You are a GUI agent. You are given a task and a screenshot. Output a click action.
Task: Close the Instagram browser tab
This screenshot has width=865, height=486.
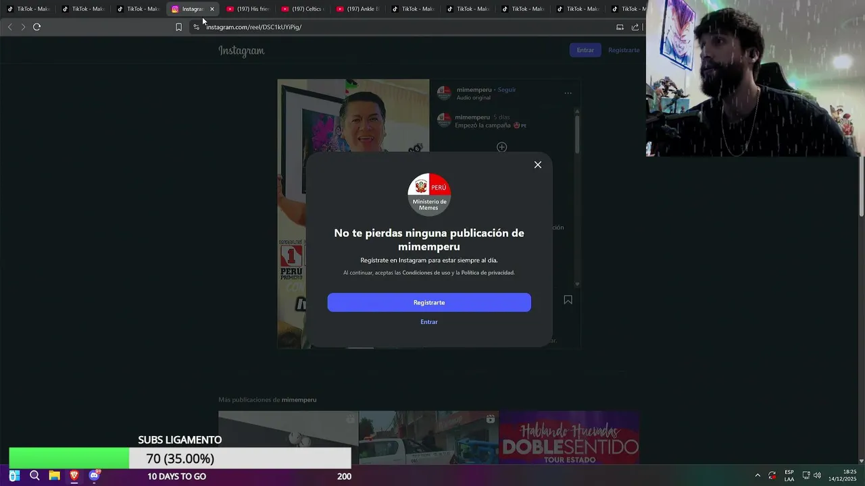212,9
